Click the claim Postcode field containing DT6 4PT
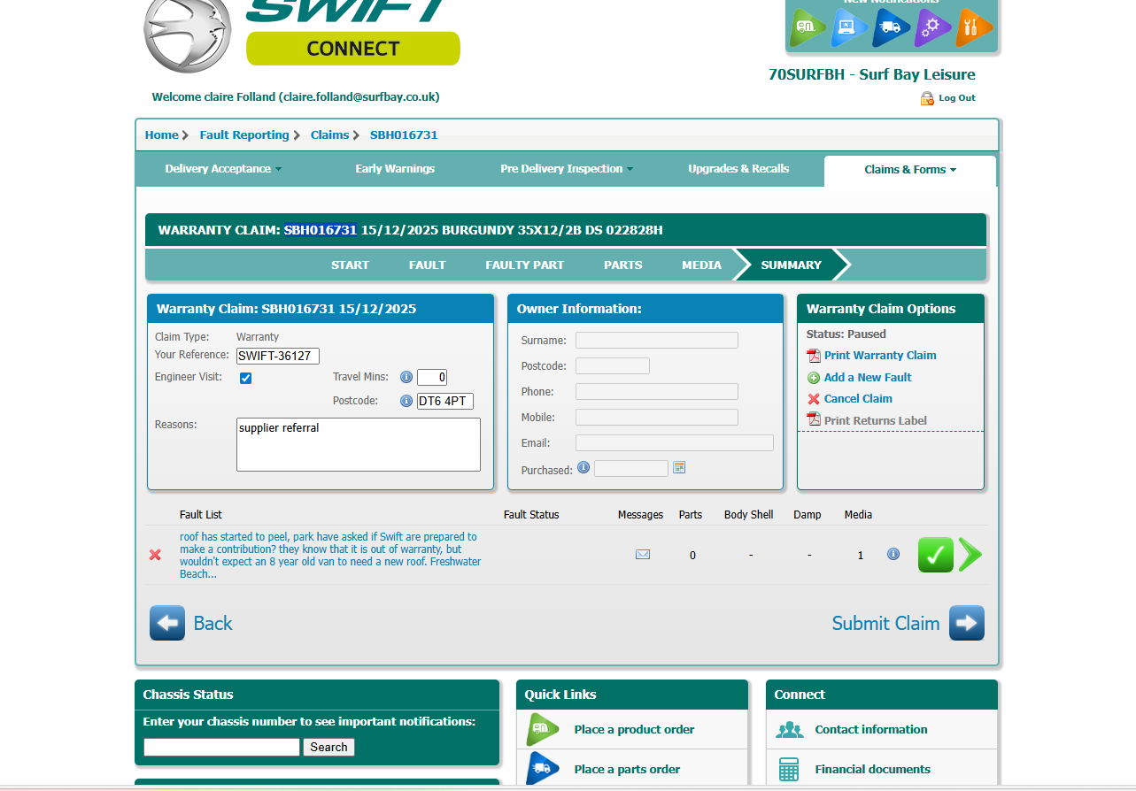Screen dimensions: 1136x791 [445, 402]
